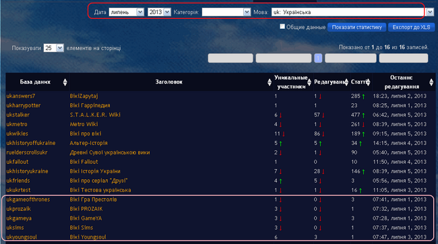Click the 285 articles value for ukanswers7
438x244 pixels.
click(356, 96)
